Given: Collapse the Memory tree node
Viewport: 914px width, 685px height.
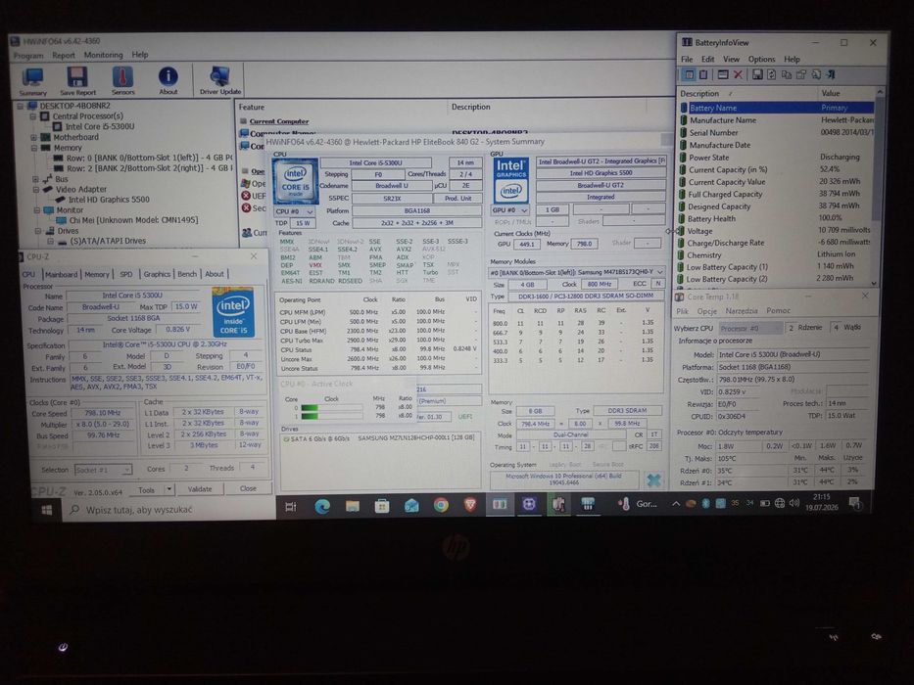Looking at the screenshot, I should 34,148.
